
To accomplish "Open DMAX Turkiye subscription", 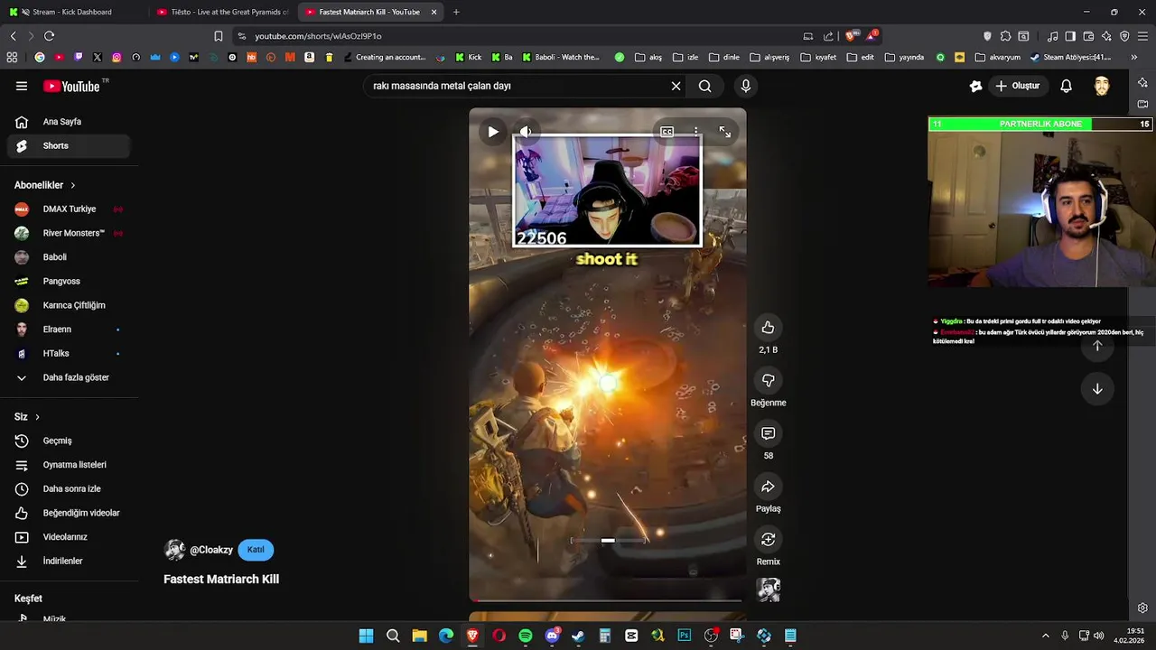I will click(69, 209).
